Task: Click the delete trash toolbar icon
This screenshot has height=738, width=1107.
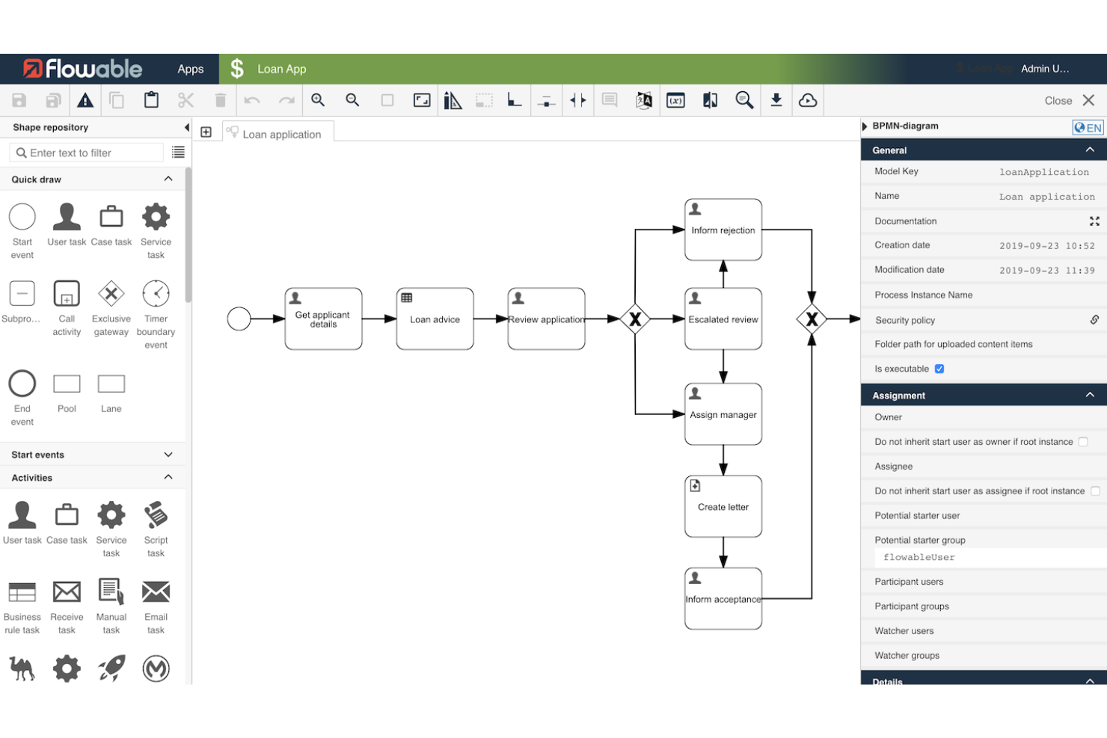Action: tap(220, 100)
